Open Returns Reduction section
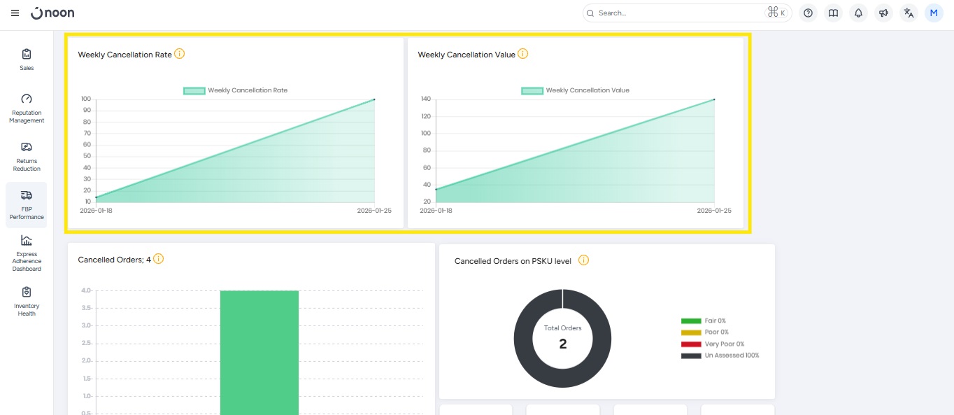954x415 pixels. 27,156
